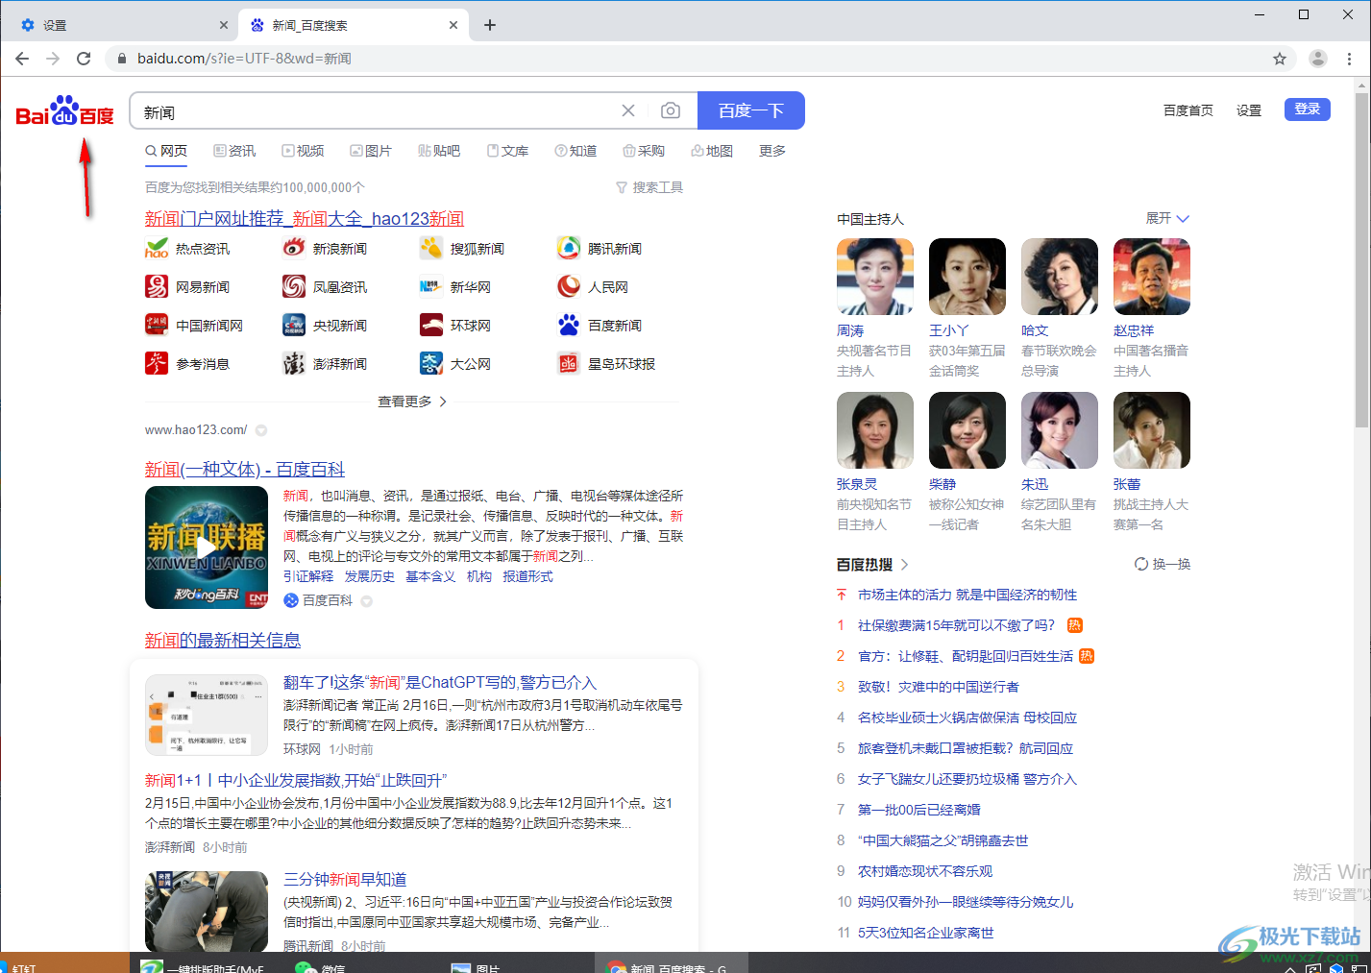The width and height of the screenshot is (1371, 973).
Task: Open 凤凰资讯 icon link
Action: 294,286
